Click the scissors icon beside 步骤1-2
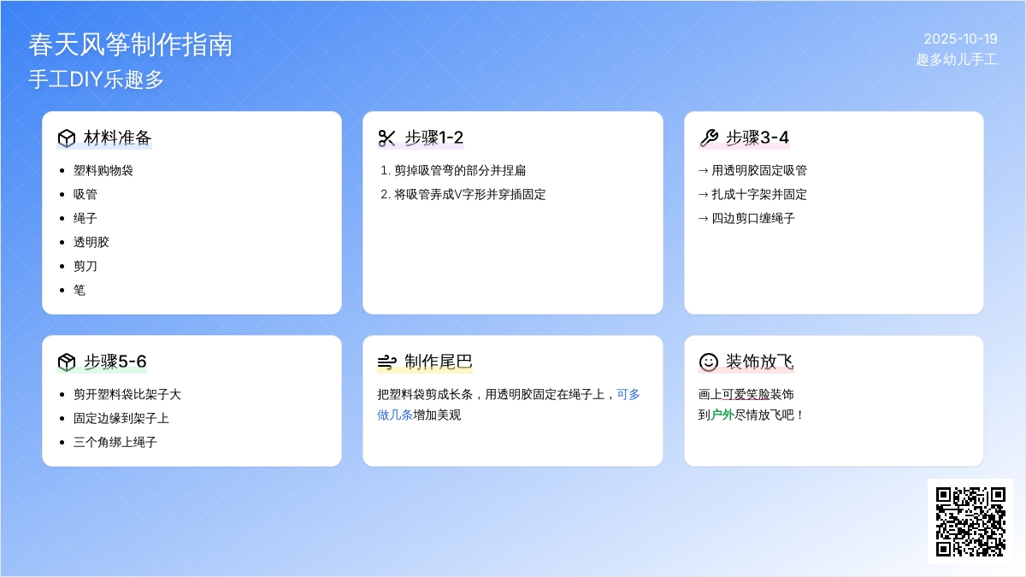 [387, 138]
